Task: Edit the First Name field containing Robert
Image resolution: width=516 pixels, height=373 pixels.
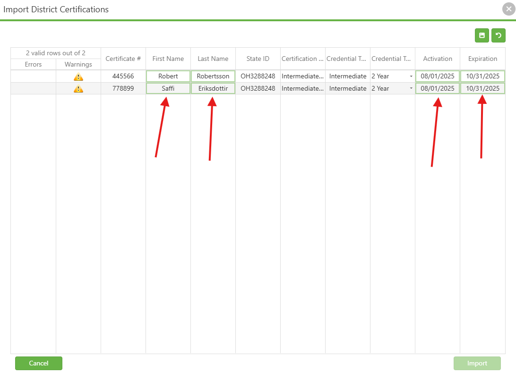Action: (168, 76)
